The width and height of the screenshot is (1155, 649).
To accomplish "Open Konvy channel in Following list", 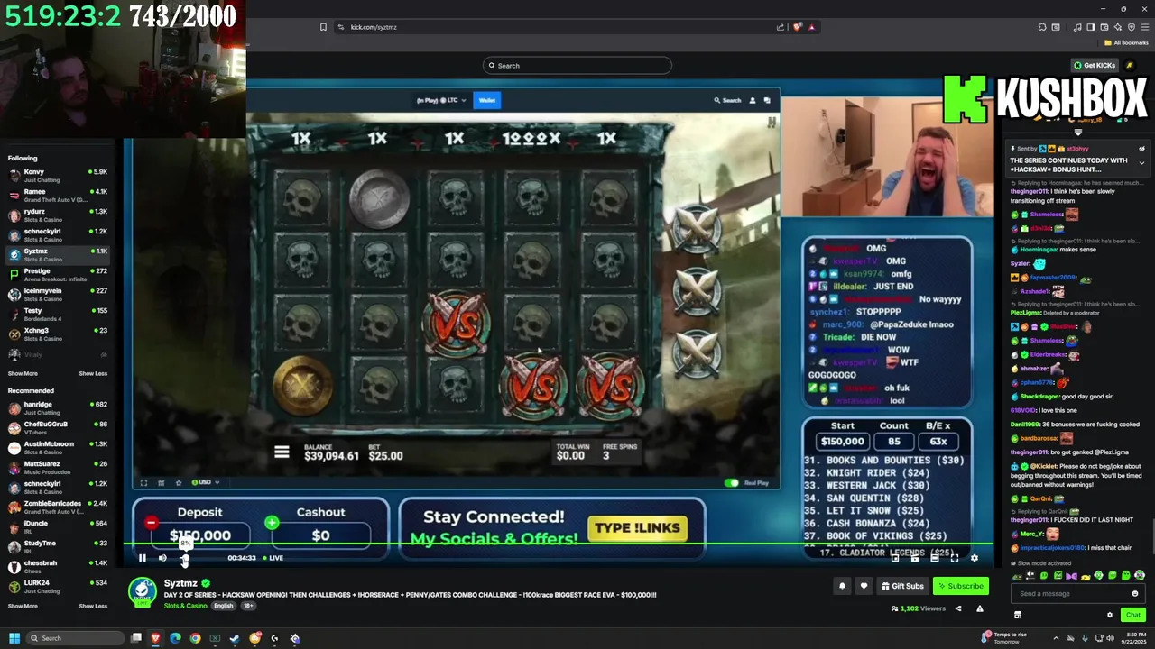I will (58, 176).
